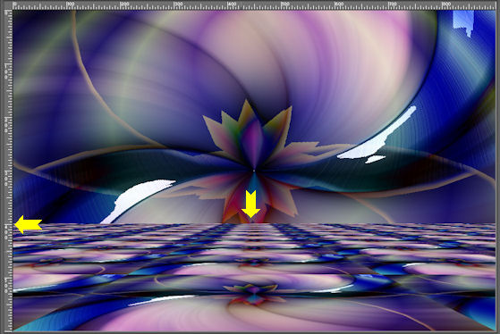The width and height of the screenshot is (500, 334).
Task: Click the yellow left-pointing arrow
Action: 29,224
